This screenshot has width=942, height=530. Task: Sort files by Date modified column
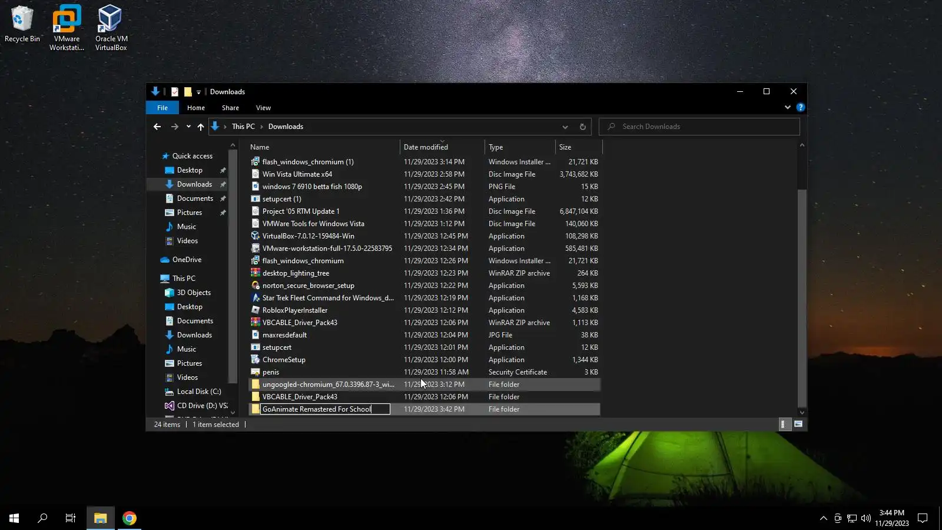click(x=442, y=147)
